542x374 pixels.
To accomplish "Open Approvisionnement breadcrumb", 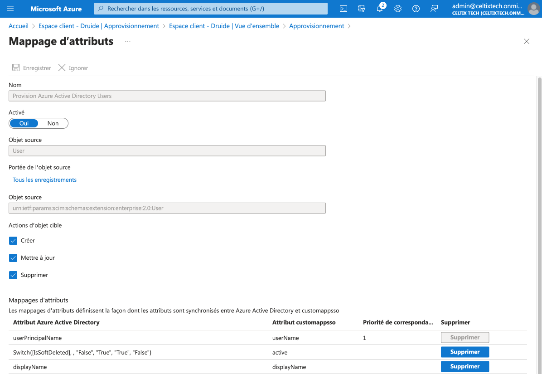I will (317, 26).
